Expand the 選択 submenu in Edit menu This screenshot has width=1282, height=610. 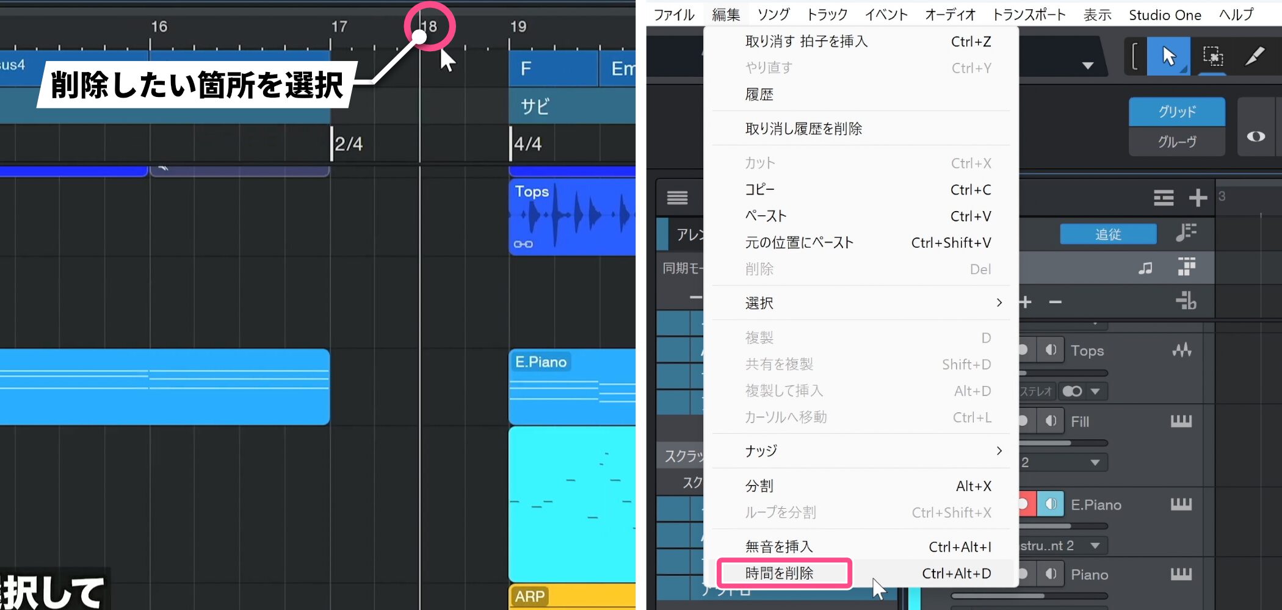999,303
